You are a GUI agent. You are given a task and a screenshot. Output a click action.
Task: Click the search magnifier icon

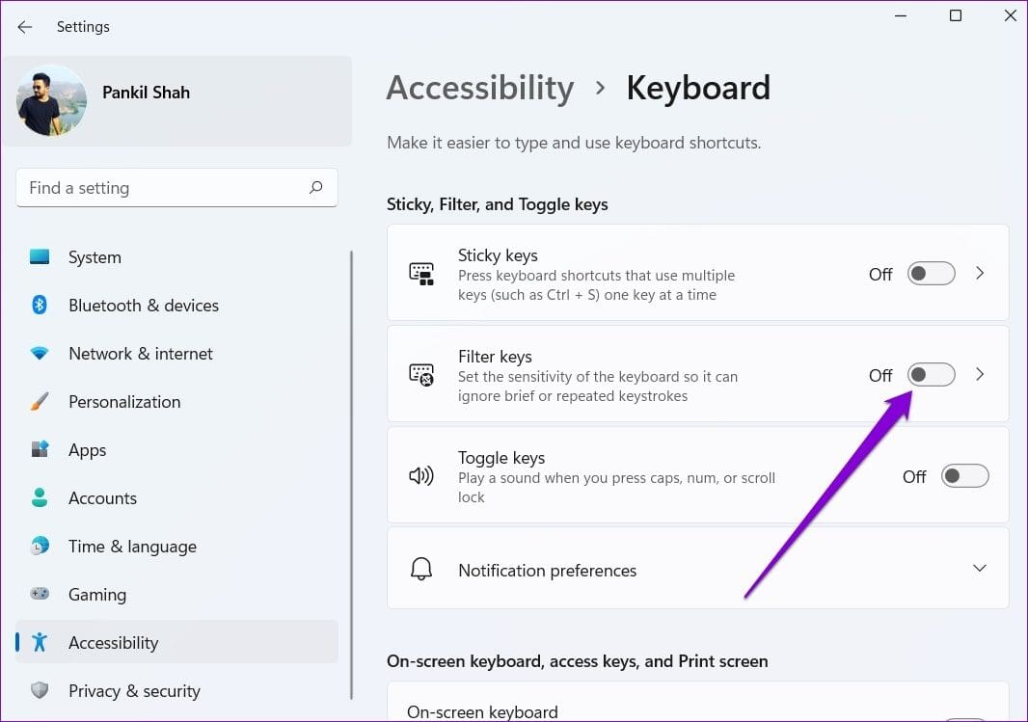pyautogui.click(x=315, y=188)
